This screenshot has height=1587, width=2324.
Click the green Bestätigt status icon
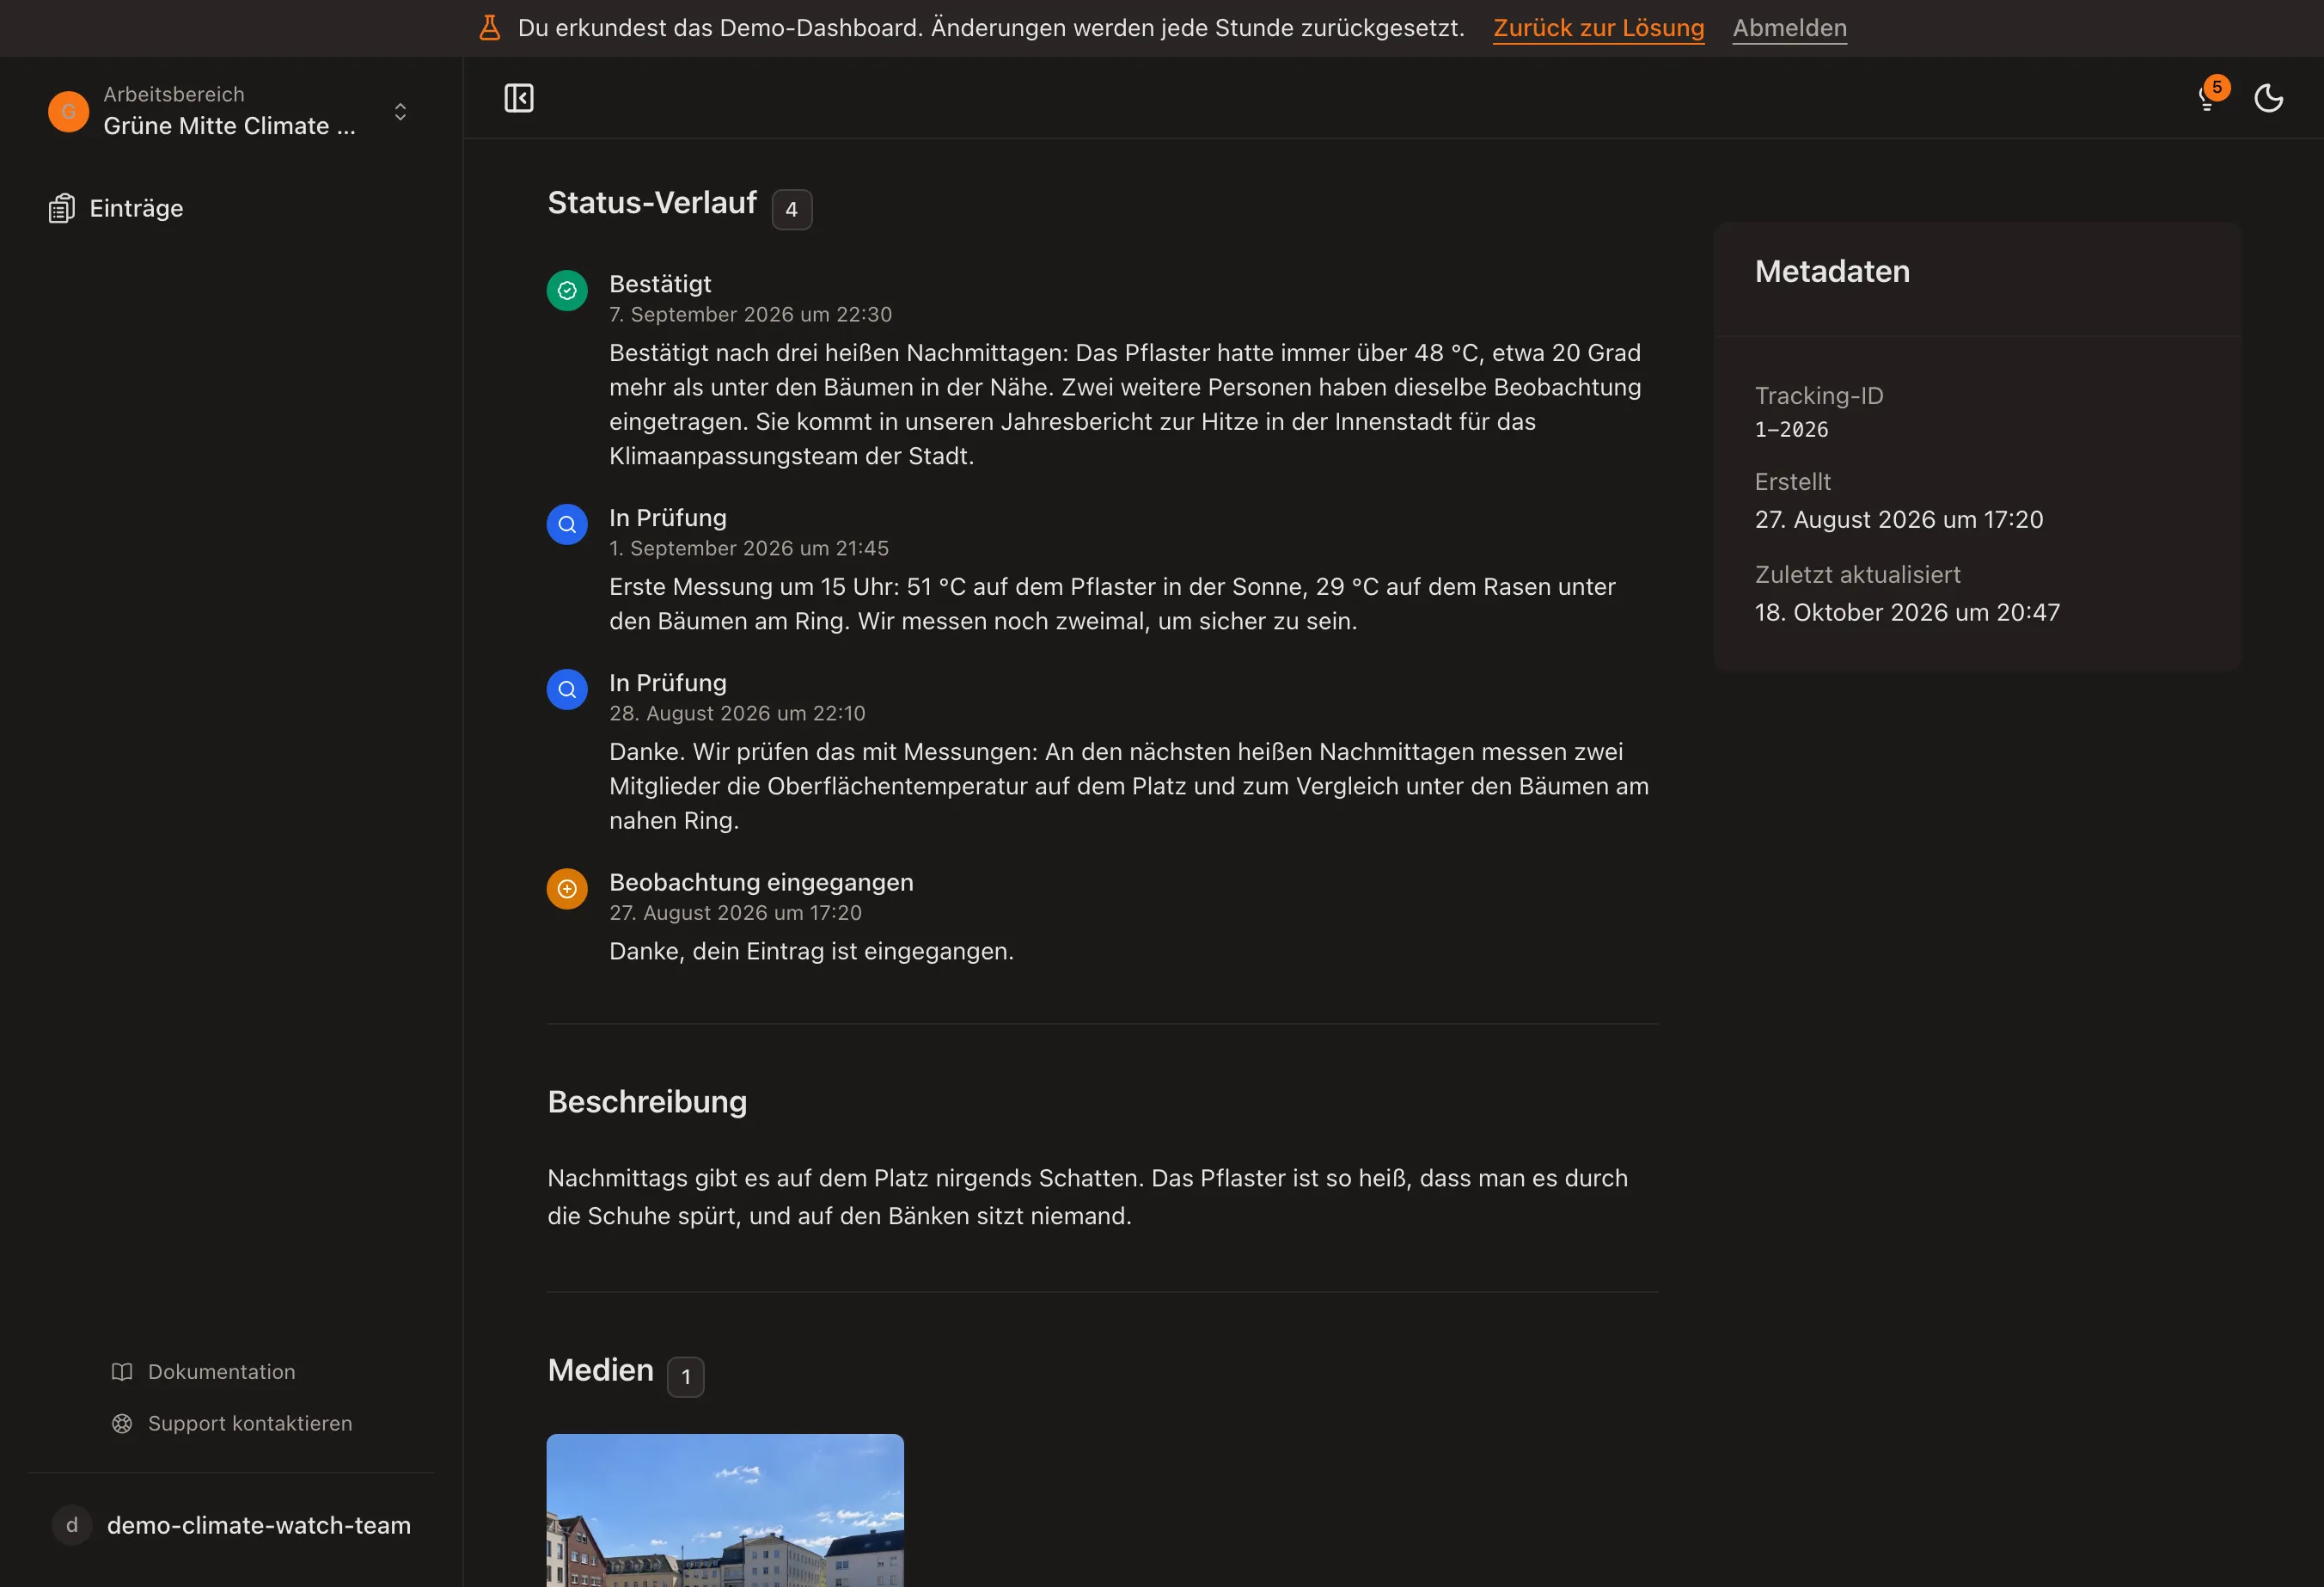(567, 291)
